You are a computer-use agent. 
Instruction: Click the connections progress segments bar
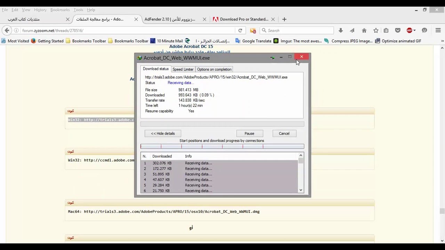click(222, 147)
